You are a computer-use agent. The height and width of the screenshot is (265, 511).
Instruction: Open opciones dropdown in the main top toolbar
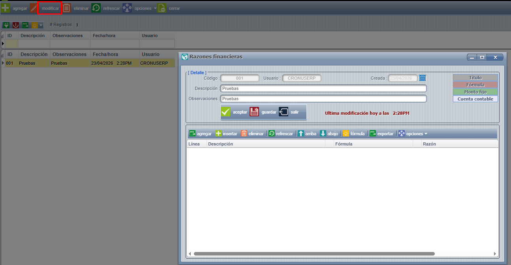139,8
